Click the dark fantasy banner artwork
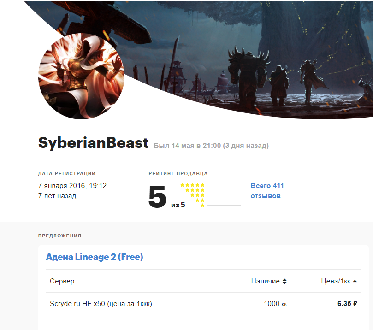This screenshot has width=373, height=330. (258, 55)
